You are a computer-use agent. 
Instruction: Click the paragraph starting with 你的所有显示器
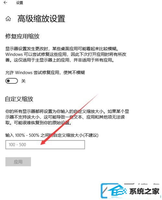coord(67,117)
